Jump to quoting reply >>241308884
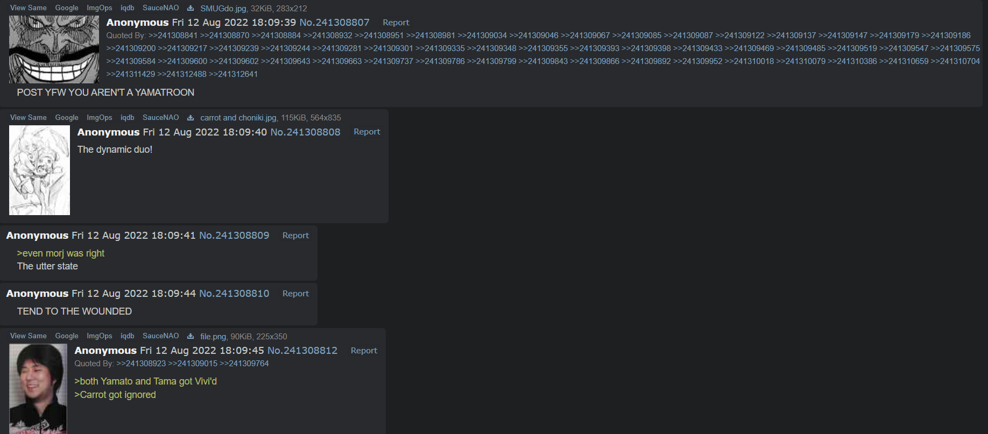Viewport: 988px width, 434px height. click(277, 35)
